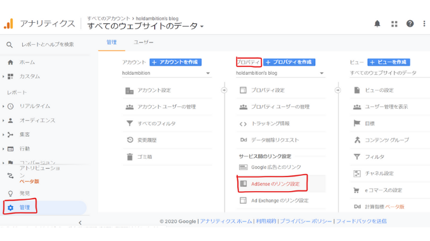This screenshot has height=241, width=430.
Task: Click the 目標 flag icon
Action: (x=357, y=123)
